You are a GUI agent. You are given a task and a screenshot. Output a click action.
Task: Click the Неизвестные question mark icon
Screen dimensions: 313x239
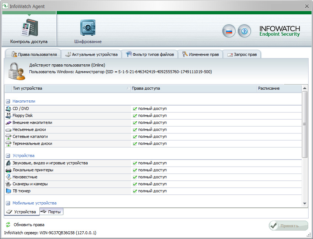coord(8,177)
